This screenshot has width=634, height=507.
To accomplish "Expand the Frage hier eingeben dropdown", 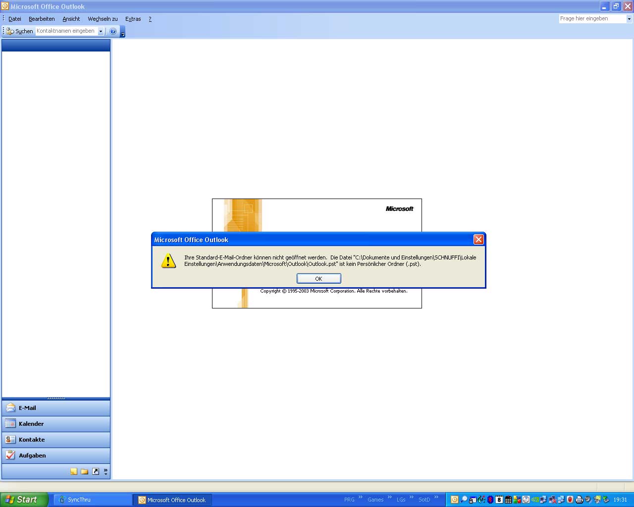I will (x=629, y=19).
